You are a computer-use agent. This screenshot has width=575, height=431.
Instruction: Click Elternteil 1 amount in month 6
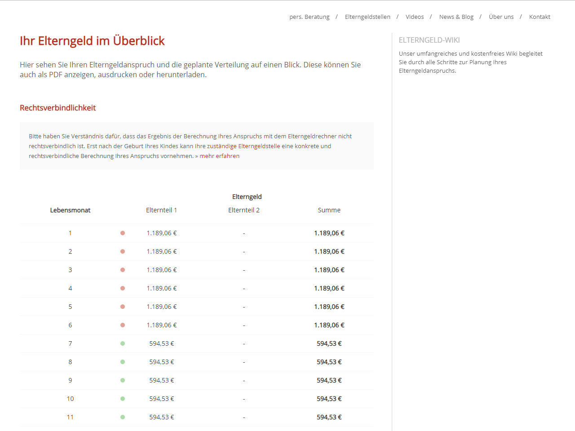pos(162,325)
